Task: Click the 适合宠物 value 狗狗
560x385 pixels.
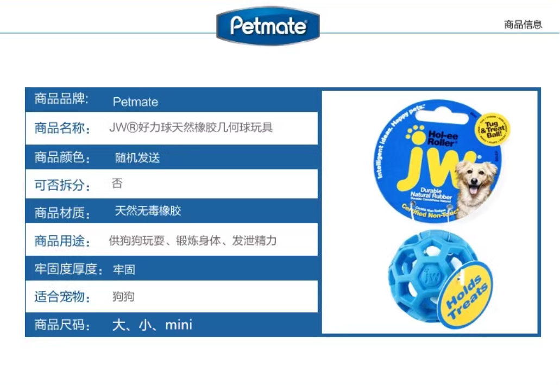Action: pyautogui.click(x=123, y=296)
